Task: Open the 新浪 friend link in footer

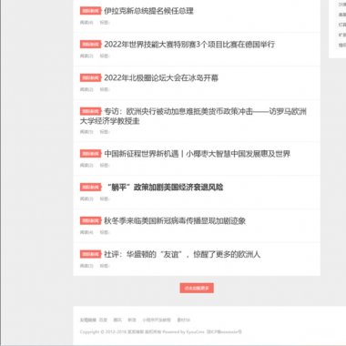Action: (132, 320)
